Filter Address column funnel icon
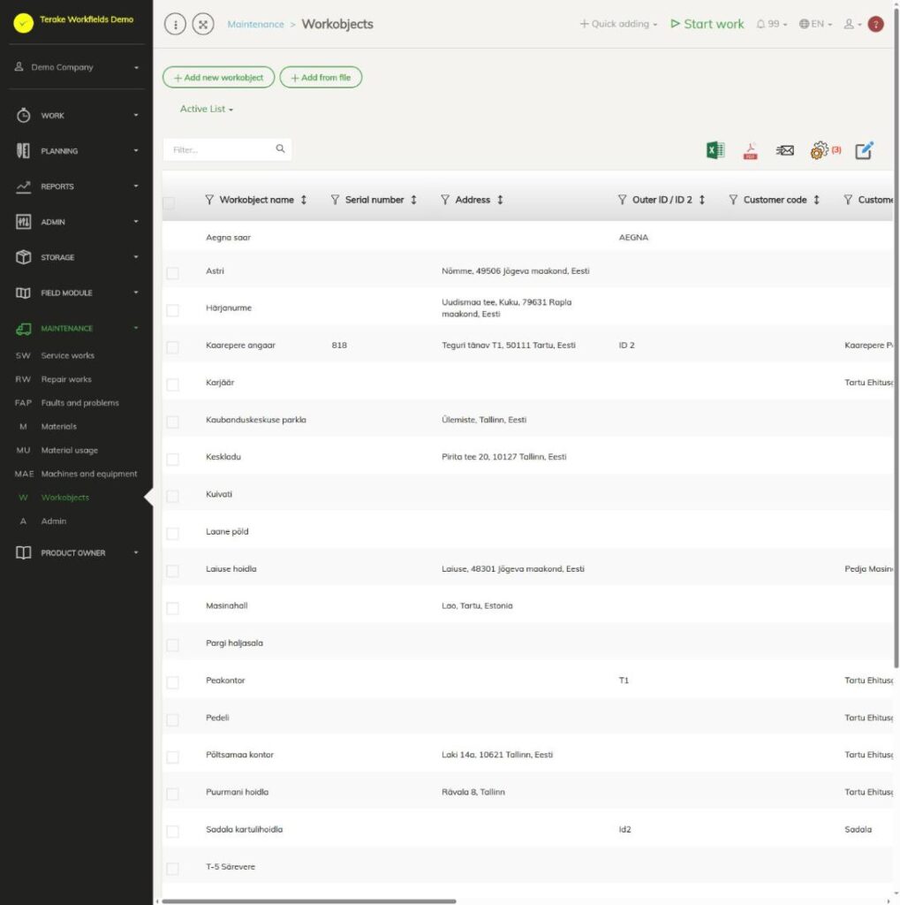 [x=445, y=200]
